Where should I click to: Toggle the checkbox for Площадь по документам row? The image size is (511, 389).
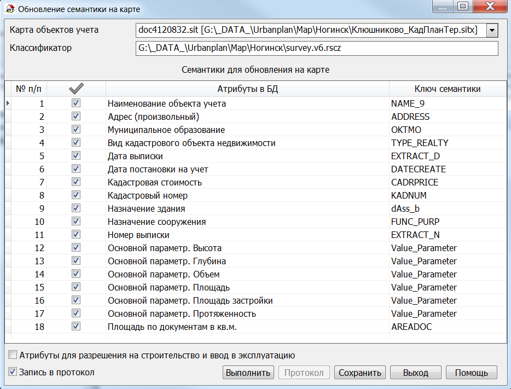pyautogui.click(x=76, y=326)
